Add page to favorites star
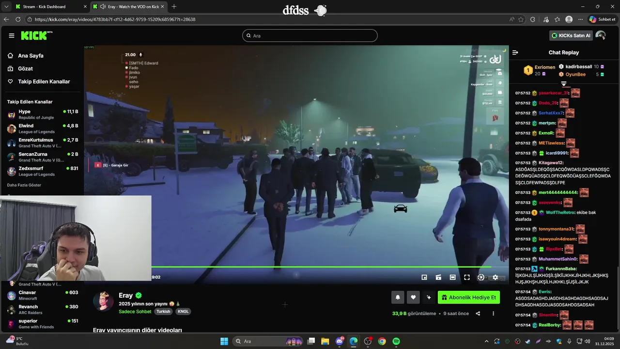Viewport: 620px width, 349px height. 521,19
